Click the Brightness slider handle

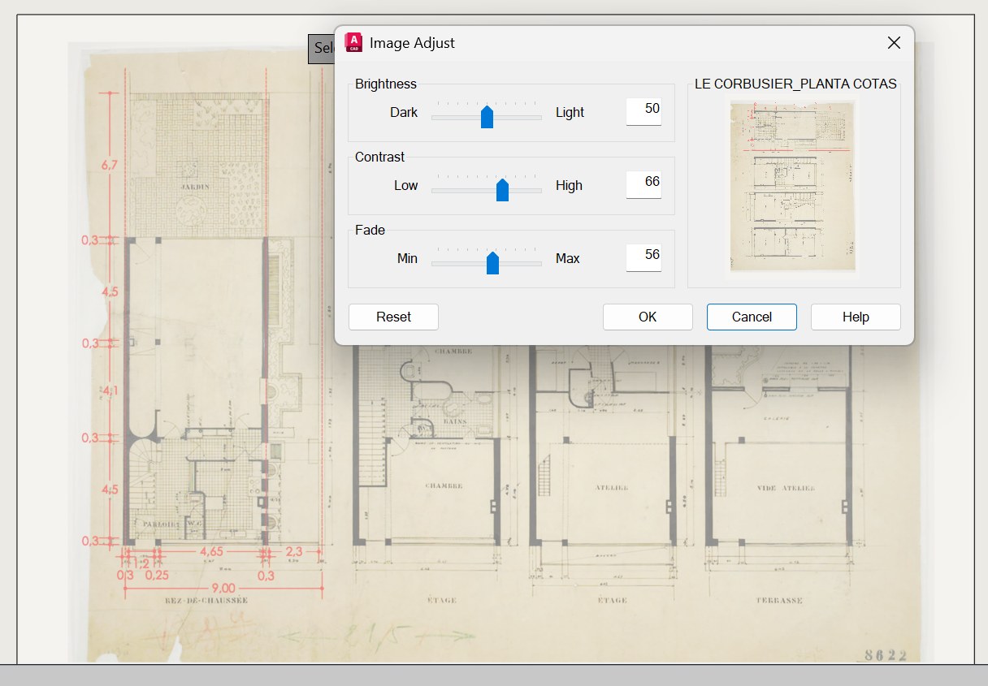[x=487, y=116]
